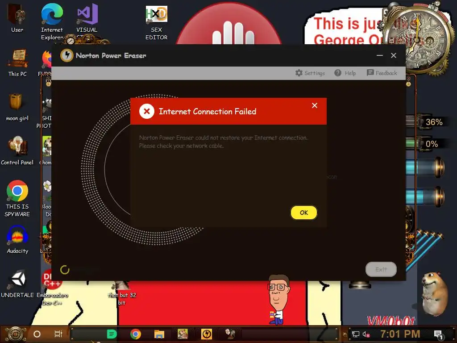Click OK in Internet Connection Failed dialog
Viewport: 457px width, 343px height.
303,213
